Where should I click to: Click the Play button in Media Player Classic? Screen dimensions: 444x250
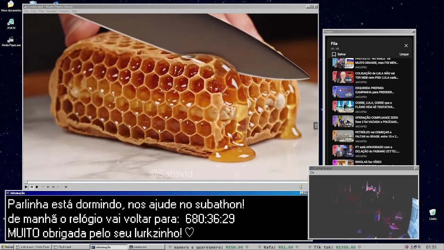point(26,187)
